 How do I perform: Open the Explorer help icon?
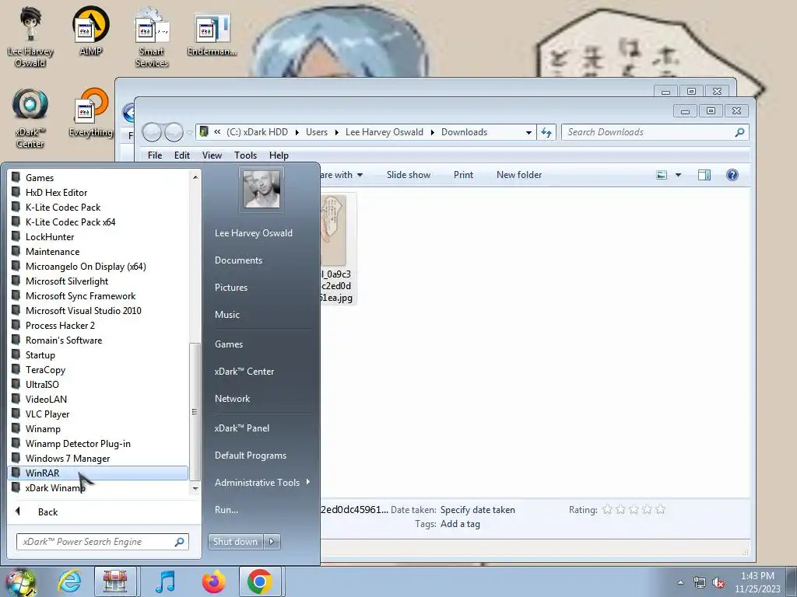coord(732,175)
